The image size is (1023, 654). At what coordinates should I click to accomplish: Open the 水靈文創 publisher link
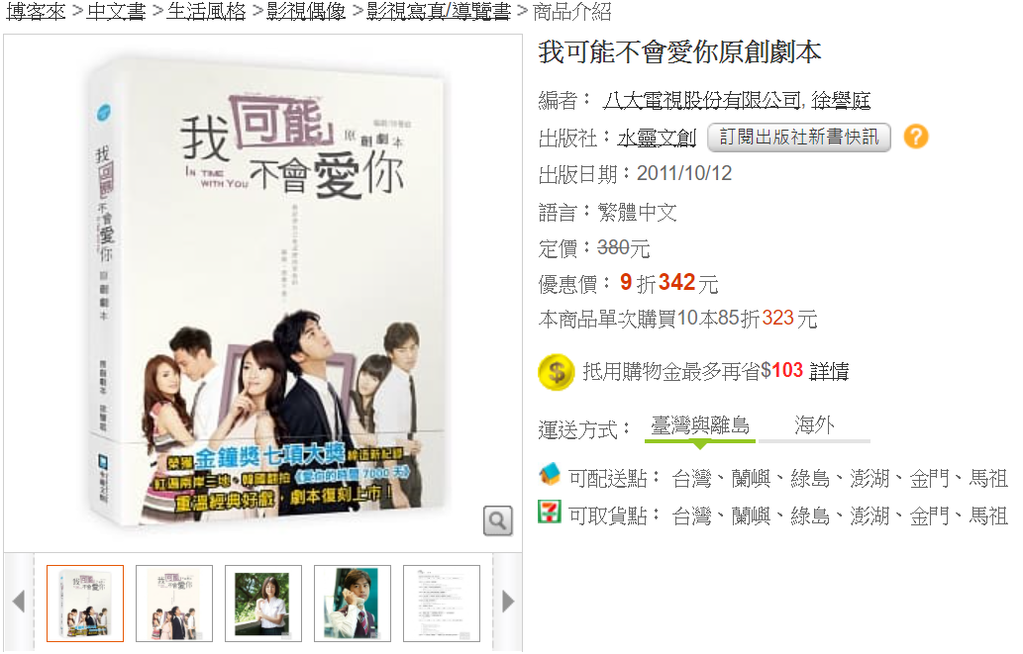(x=657, y=138)
